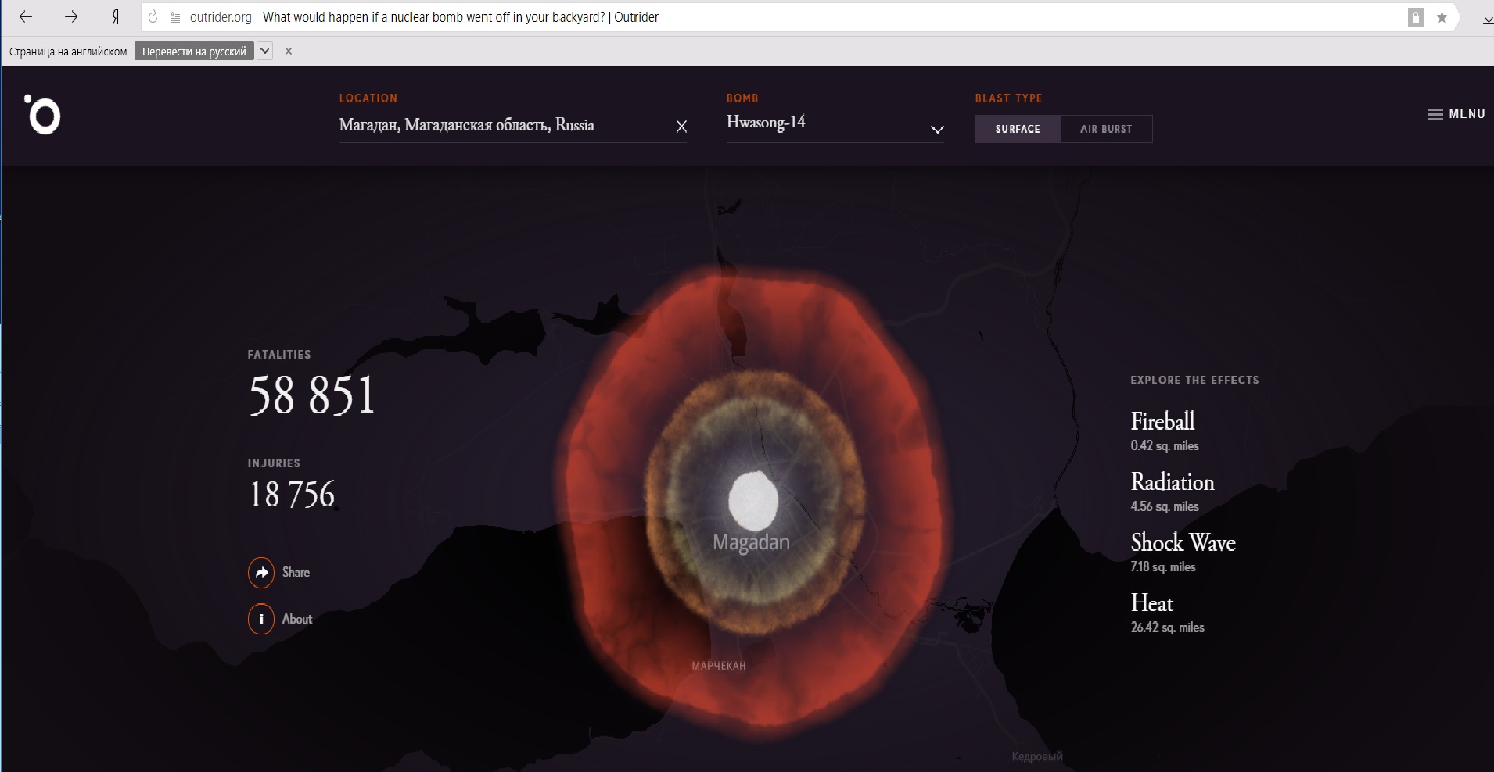Explore the Radiation effect
This screenshot has height=772, width=1494.
pos(1172,482)
